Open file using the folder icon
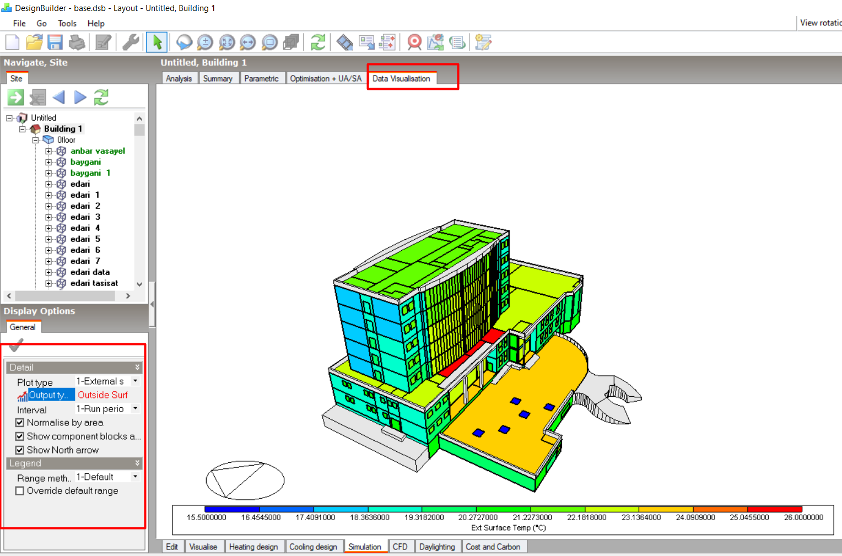Image resolution: width=842 pixels, height=556 pixels. click(x=34, y=42)
